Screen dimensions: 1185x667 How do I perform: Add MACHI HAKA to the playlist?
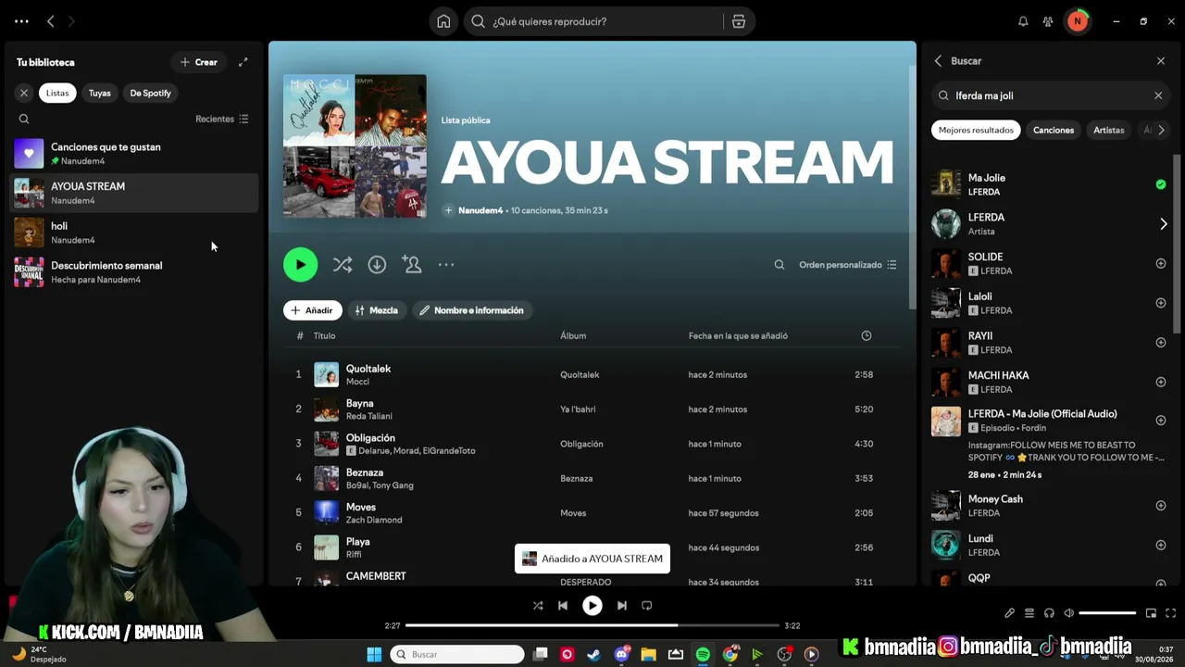click(1161, 382)
